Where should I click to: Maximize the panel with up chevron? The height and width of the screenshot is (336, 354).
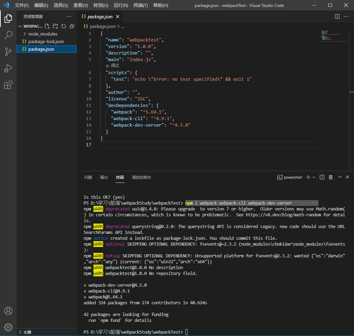tap(339, 177)
